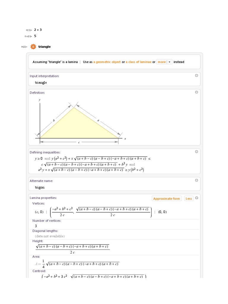Click the plus icon on Defining inequalities pod
Viewport: 228px width, 304px height.
(197, 152)
